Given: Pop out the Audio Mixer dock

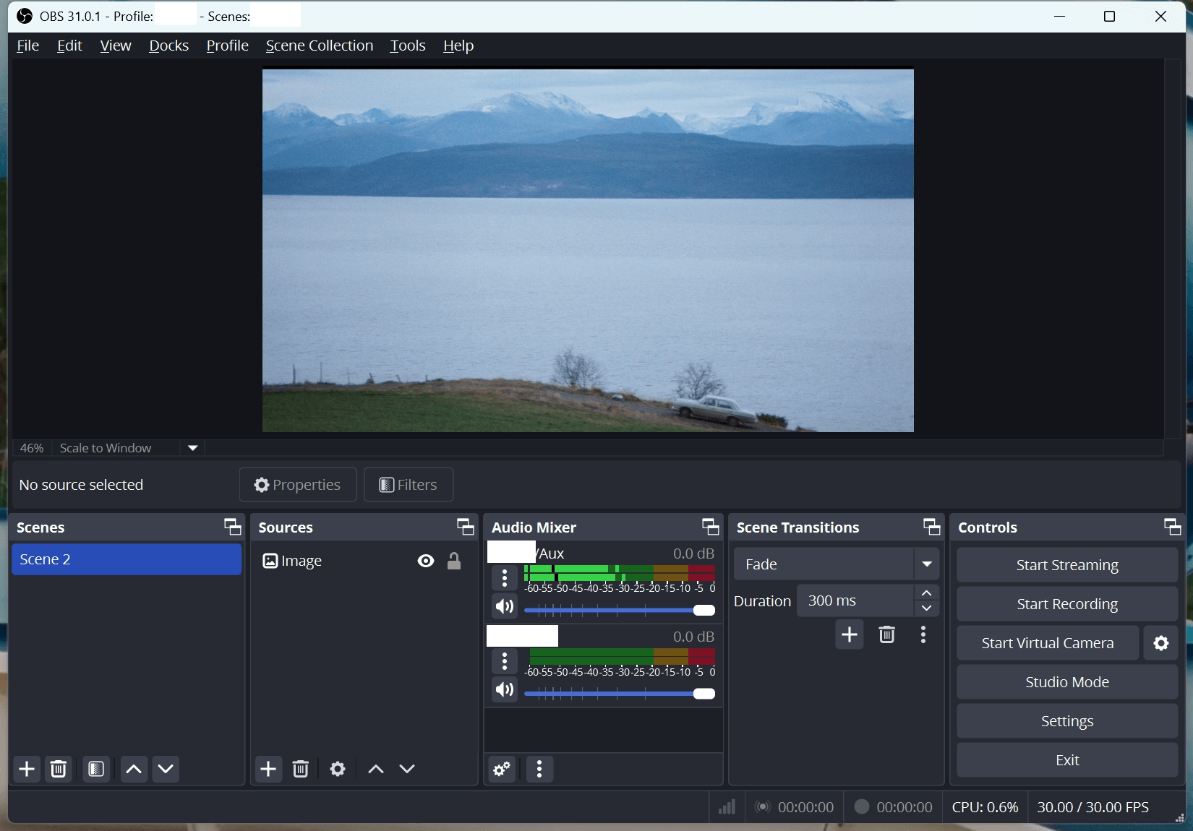Looking at the screenshot, I should tap(710, 527).
